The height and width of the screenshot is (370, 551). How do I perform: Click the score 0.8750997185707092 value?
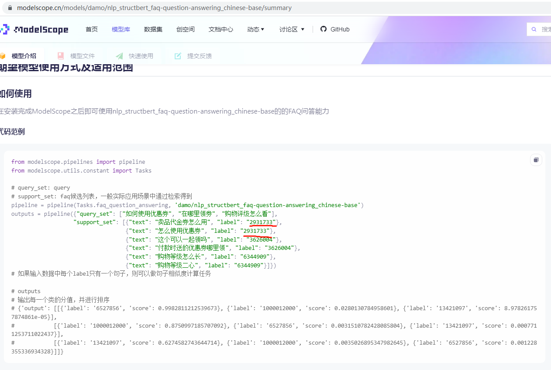click(x=195, y=325)
